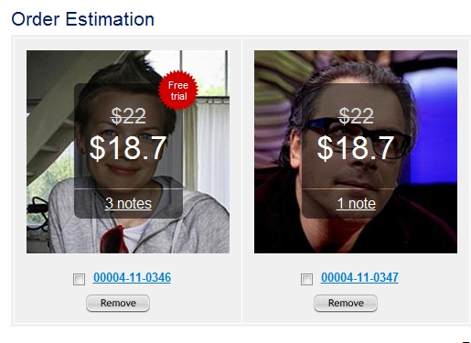Screen dimensions: 471x343
Task: Select the gray hoodie photo thumbnail
Action: [128, 152]
